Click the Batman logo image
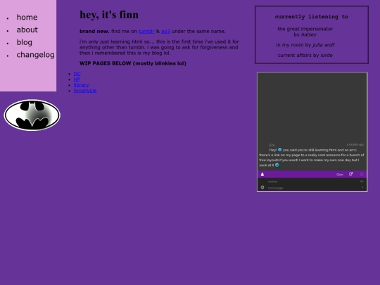 coord(32,115)
